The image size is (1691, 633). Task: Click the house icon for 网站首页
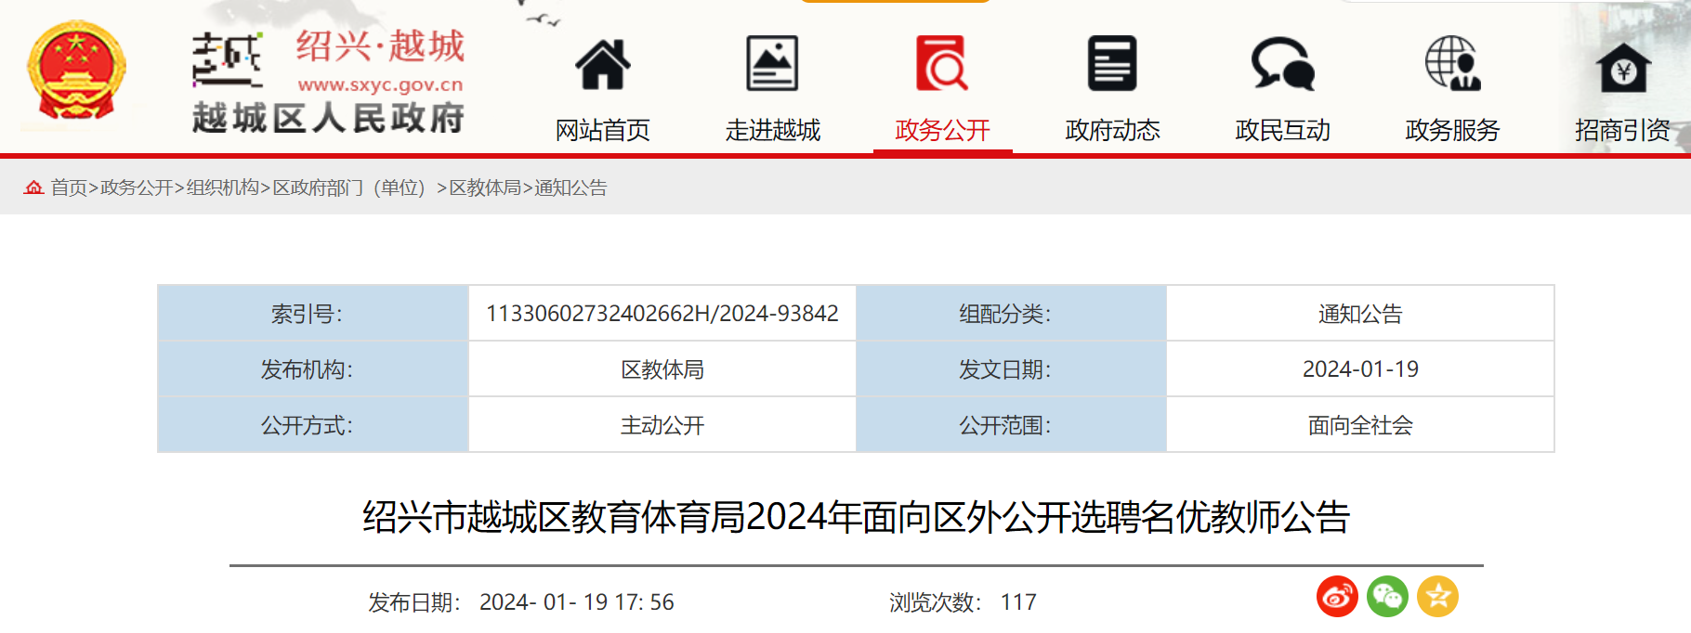(603, 64)
